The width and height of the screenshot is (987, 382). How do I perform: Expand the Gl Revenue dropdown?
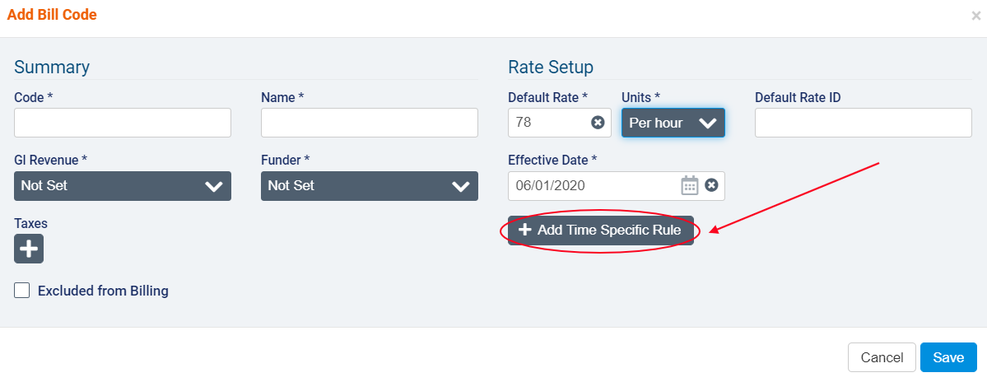[x=123, y=186]
